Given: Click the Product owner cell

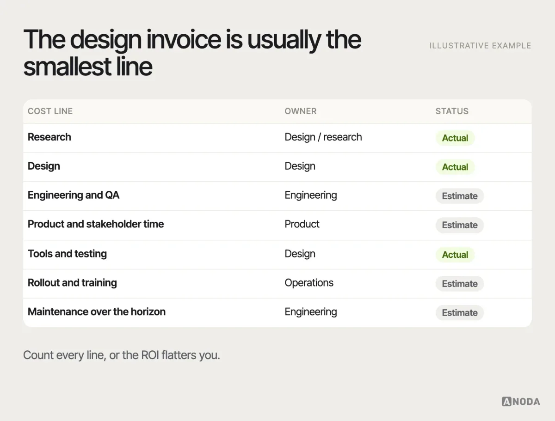Looking at the screenshot, I should (x=302, y=224).
